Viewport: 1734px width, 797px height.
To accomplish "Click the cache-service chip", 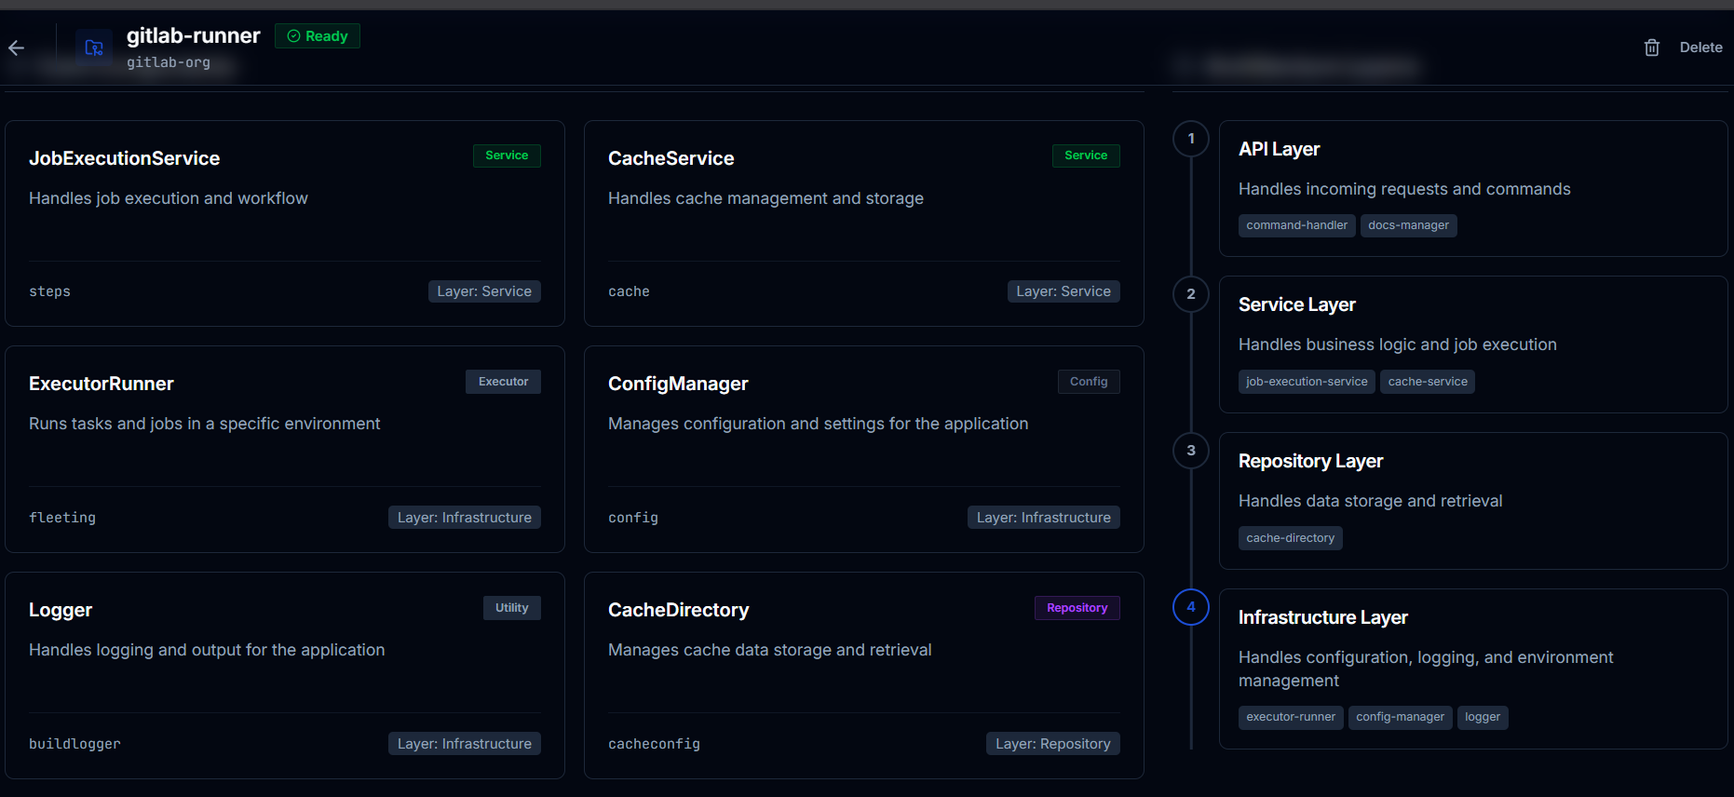I will coord(1428,382).
